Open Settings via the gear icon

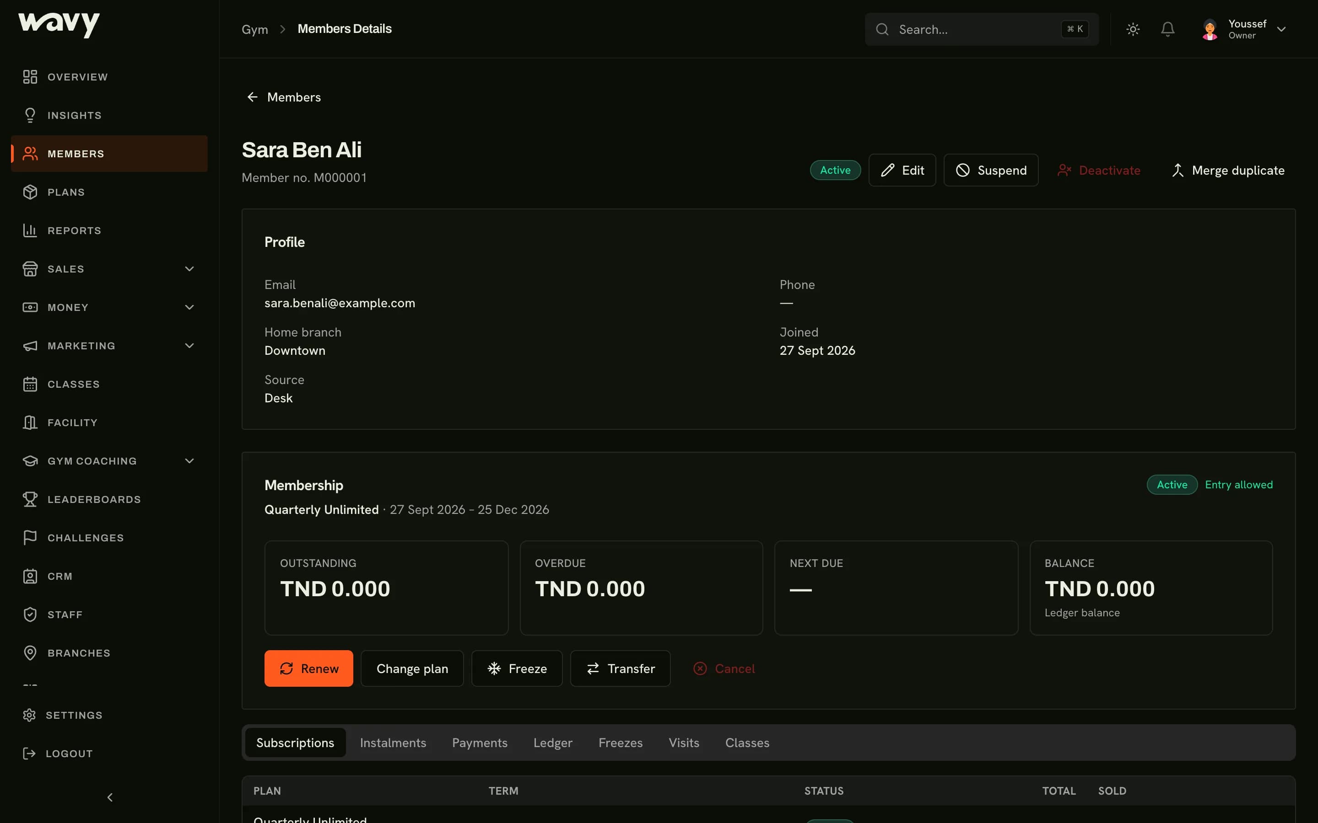(x=29, y=715)
